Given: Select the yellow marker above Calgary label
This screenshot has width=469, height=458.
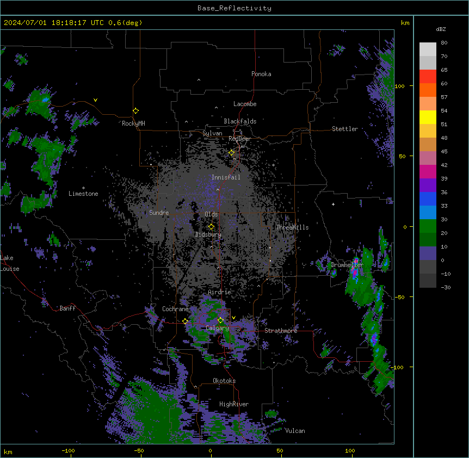Looking at the screenshot, I should [220, 320].
